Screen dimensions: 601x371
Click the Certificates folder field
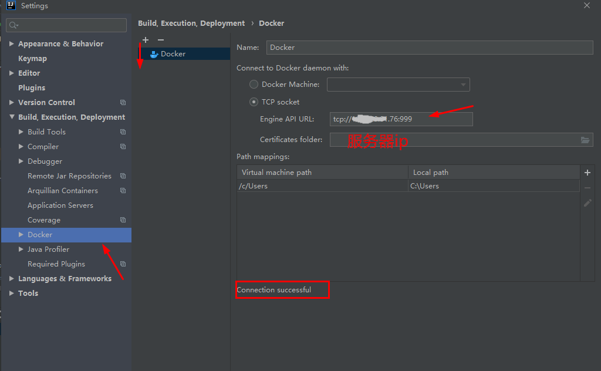pos(461,140)
